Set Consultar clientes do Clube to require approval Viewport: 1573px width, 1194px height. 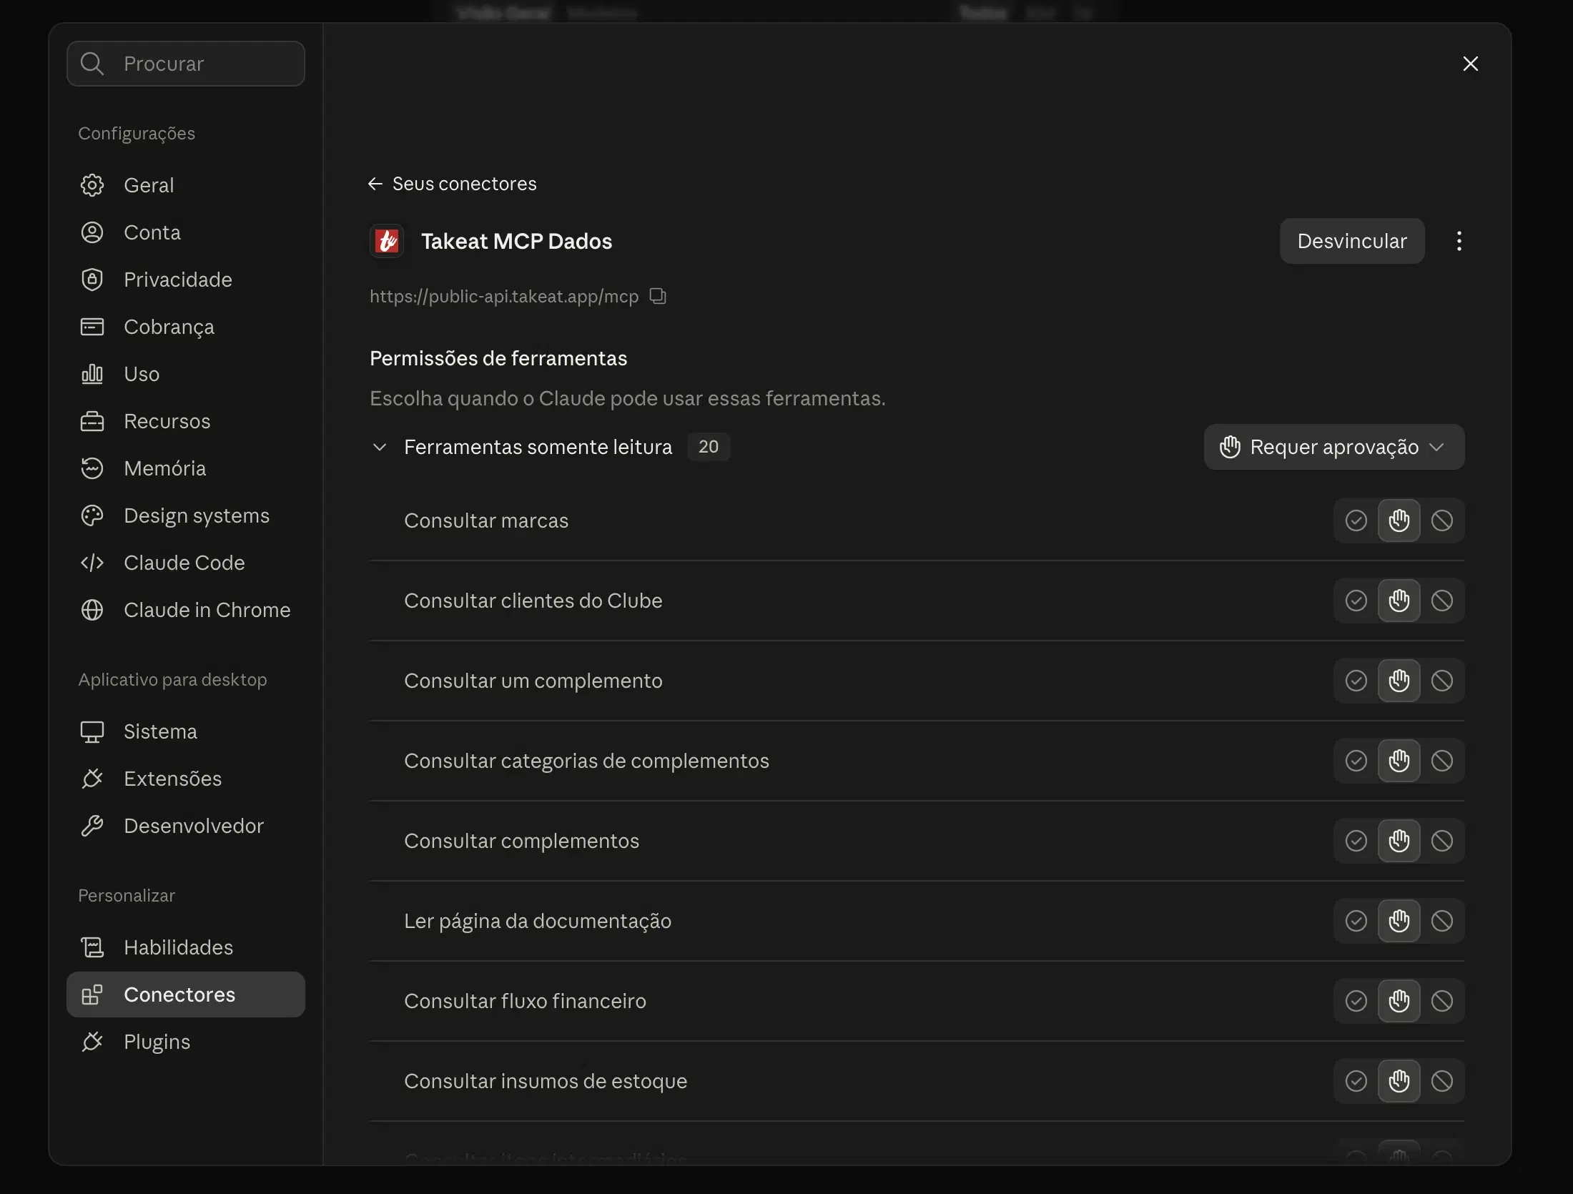(x=1399, y=601)
